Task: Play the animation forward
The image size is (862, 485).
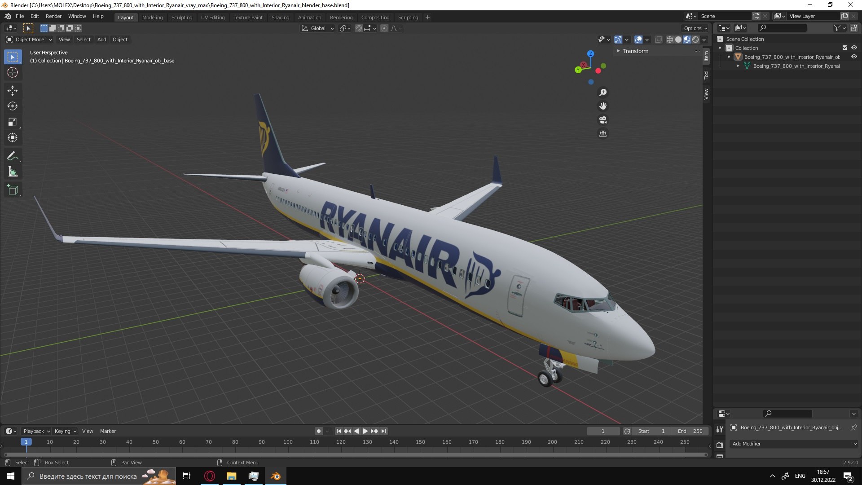Action: coord(365,431)
